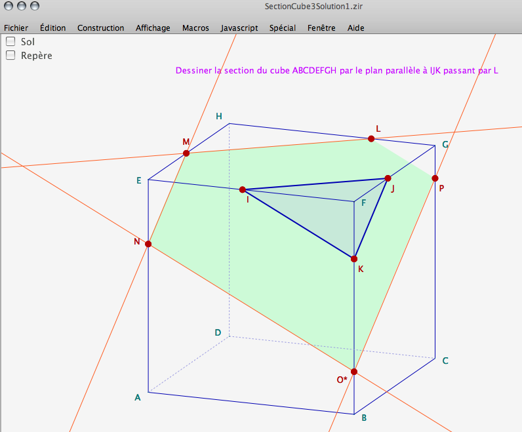Select red point N on the left edge
This screenshot has width=522, height=432.
[x=148, y=244]
